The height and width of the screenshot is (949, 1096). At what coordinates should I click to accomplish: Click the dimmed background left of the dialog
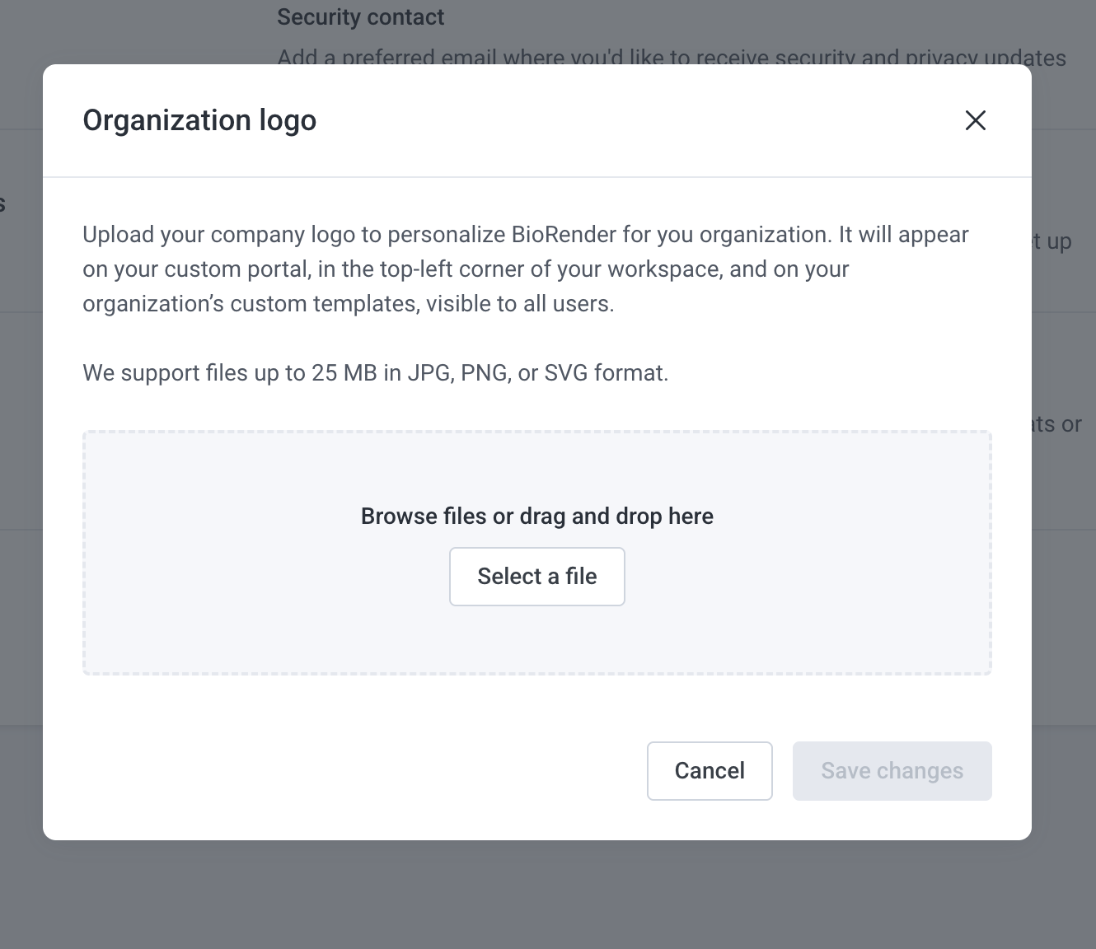21,453
